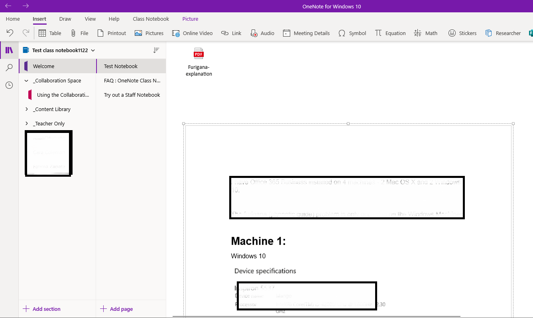Switch to the View tab
Image resolution: width=533 pixels, height=318 pixels.
(90, 19)
